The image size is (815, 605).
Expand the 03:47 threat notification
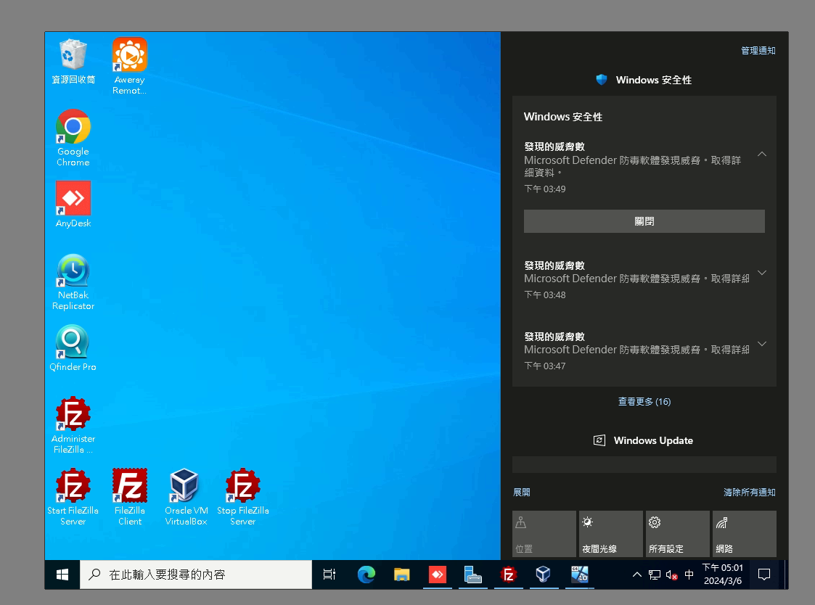[x=761, y=344]
